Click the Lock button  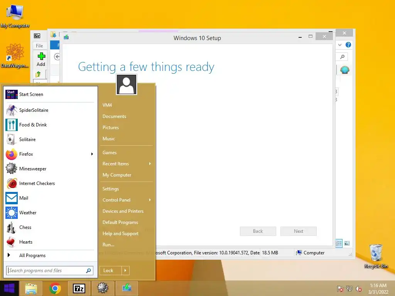point(111,271)
